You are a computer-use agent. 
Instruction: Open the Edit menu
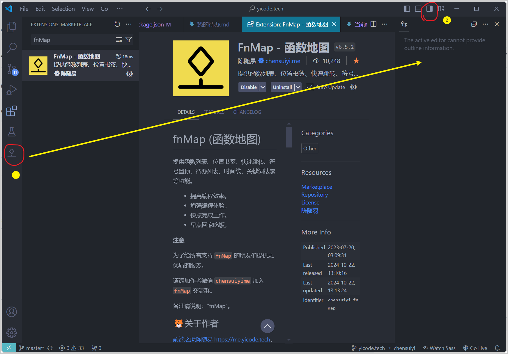[x=40, y=9]
